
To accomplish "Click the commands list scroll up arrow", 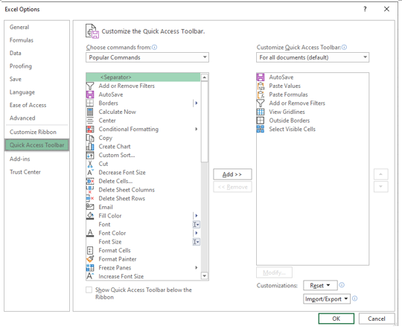I will (x=204, y=77).
